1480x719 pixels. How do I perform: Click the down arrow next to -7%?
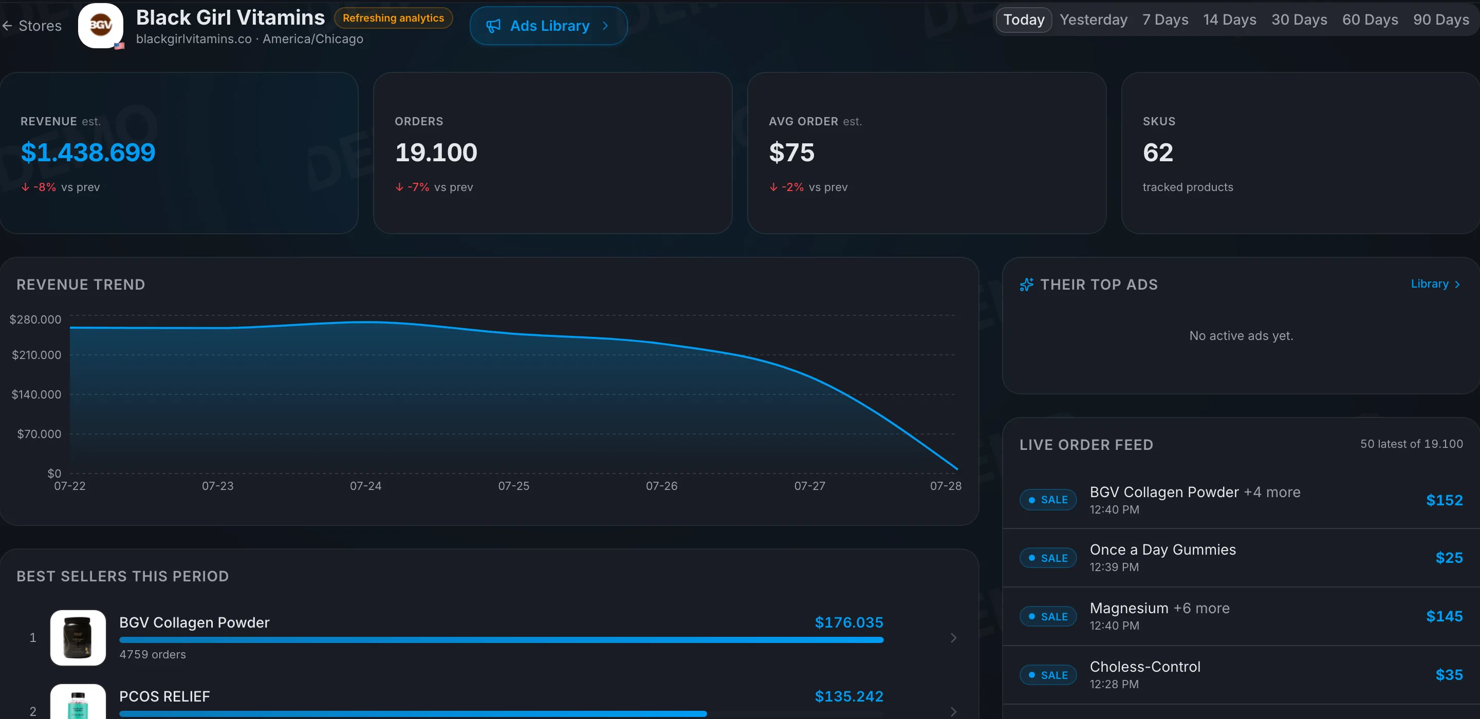(399, 187)
